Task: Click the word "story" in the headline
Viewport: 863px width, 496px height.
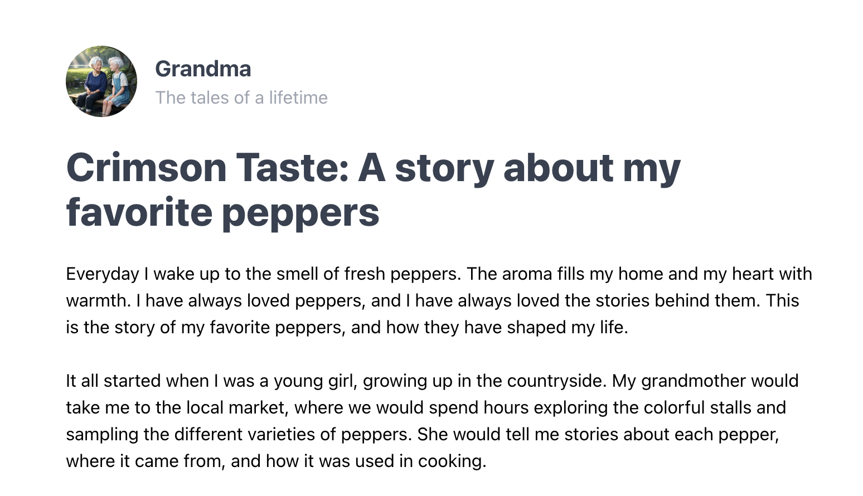Action: 444,167
